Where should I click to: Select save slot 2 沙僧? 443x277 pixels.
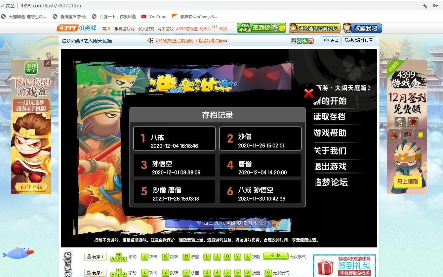pyautogui.click(x=260, y=138)
